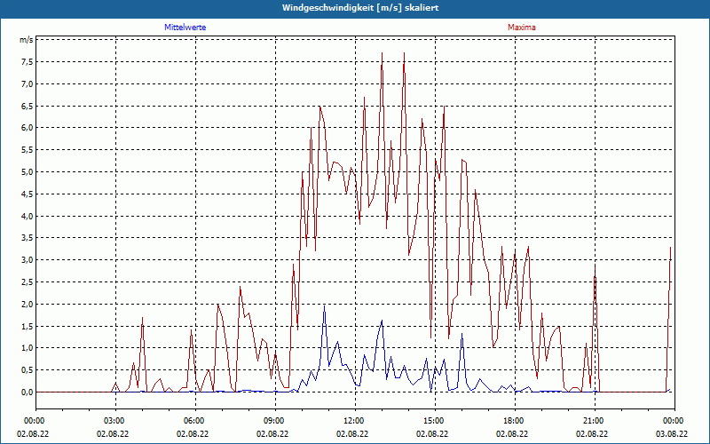Viewport: 710px width, 444px height.
Task: Click the y-axis value '3,5'
Action: (28, 238)
